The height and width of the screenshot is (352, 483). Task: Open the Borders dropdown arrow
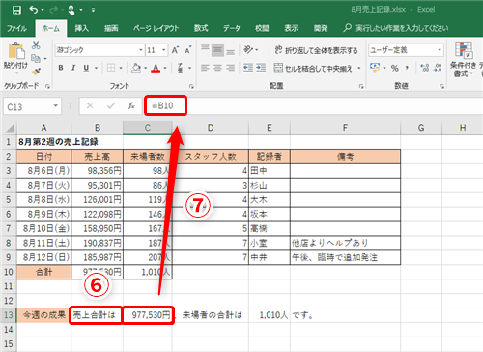coord(121,68)
